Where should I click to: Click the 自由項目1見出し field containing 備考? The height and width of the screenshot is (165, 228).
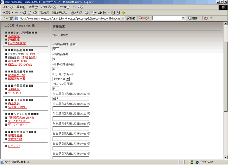point(71,98)
